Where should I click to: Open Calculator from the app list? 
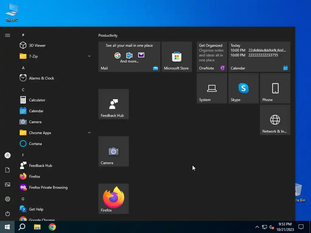click(56, 100)
